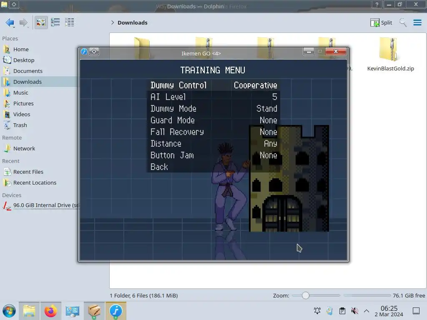Toggle Dolphin window pin on all desktops
This screenshot has height=320, width=427.
tap(14, 4)
